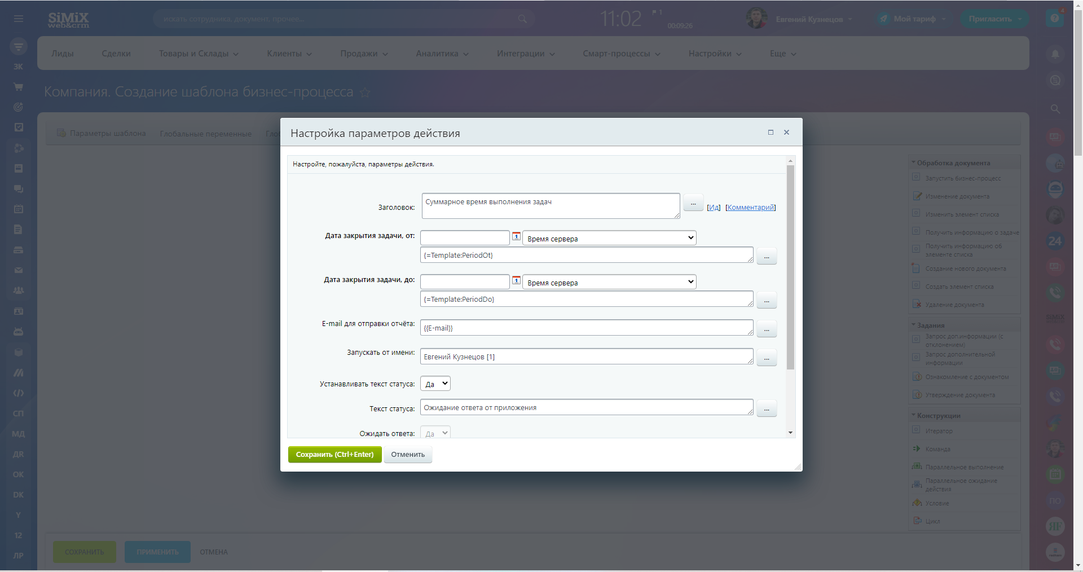Click dialog vertical scrollbar down arrow
1083x572 pixels.
790,433
